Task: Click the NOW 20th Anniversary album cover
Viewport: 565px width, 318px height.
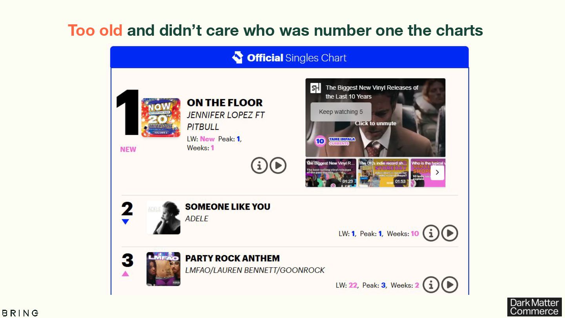Action: point(161,117)
